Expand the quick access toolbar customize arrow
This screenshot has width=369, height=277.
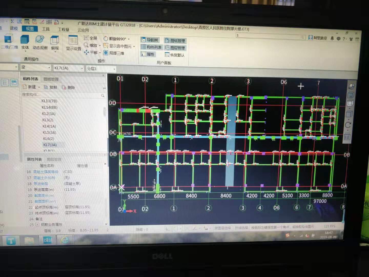pyautogui.click(x=62, y=23)
